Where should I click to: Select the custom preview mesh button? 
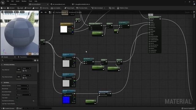coord(37,54)
